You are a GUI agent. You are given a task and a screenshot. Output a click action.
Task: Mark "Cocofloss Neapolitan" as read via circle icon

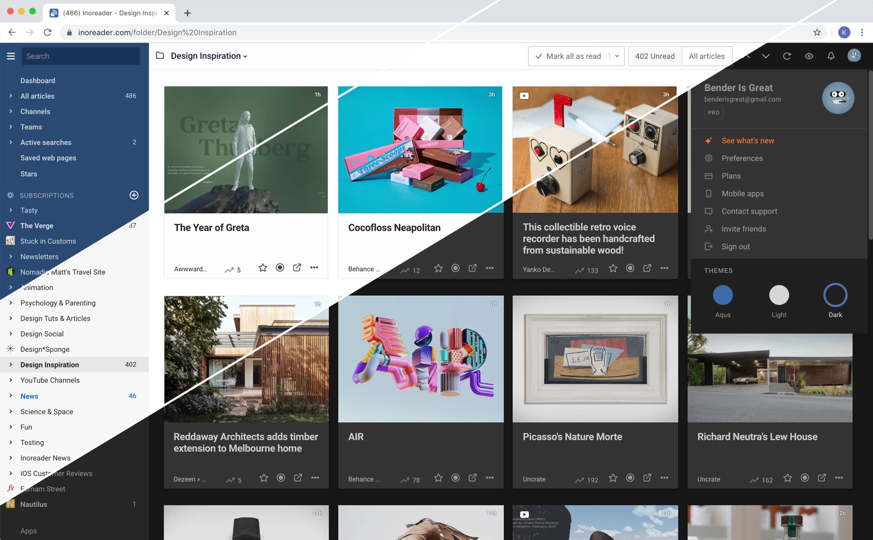(x=456, y=268)
